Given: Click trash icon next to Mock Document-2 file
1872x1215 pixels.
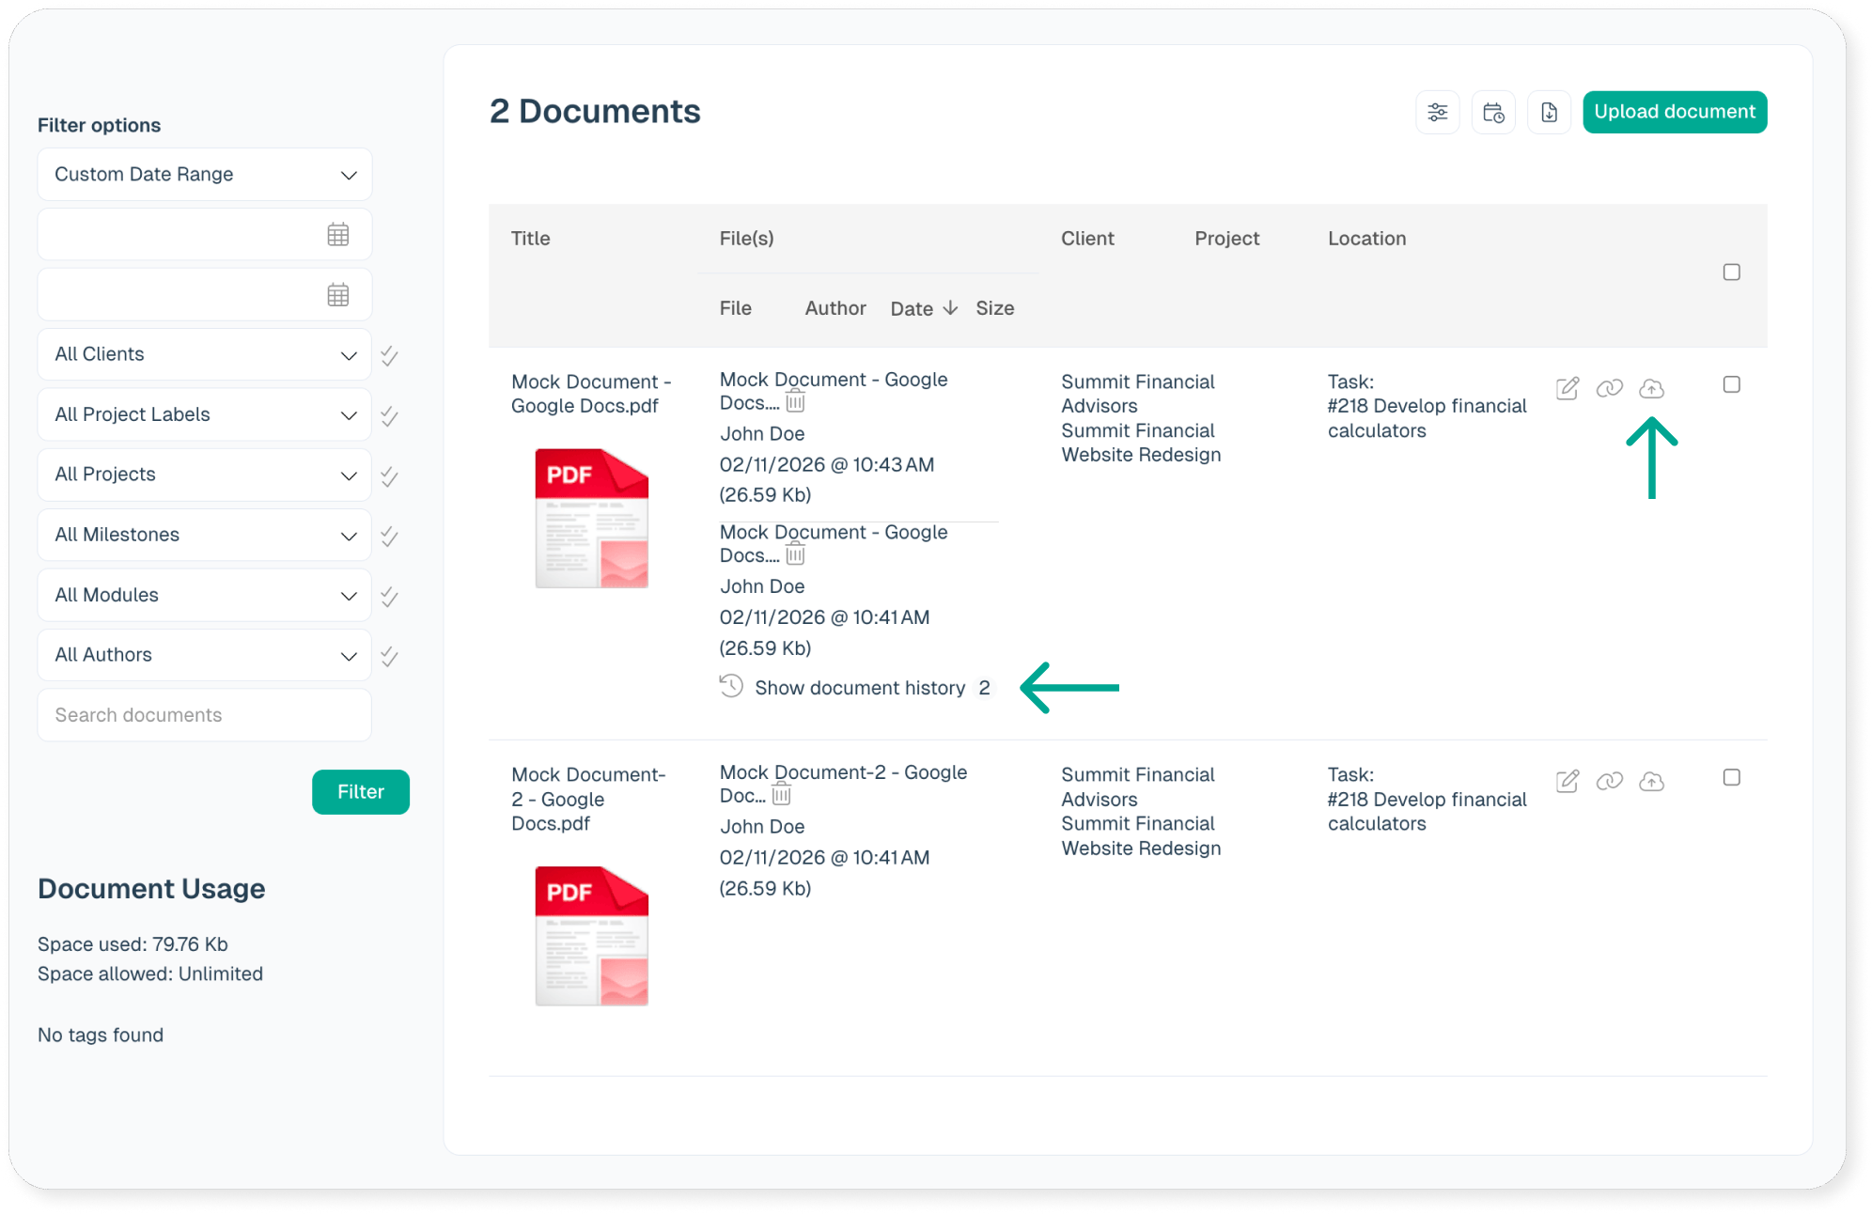Looking at the screenshot, I should pyautogui.click(x=781, y=796).
